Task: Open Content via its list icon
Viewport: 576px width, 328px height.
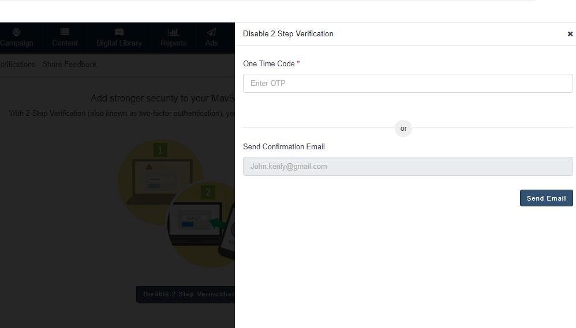Action: 65,32
